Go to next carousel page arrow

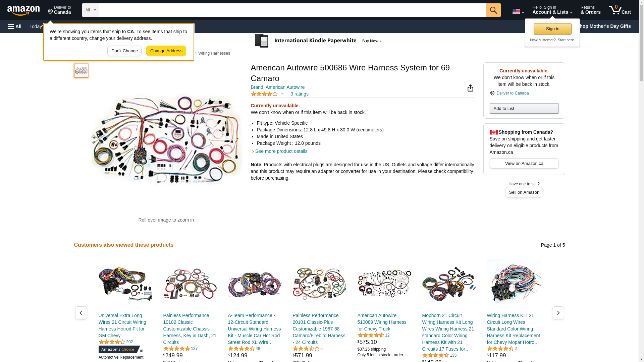coord(558,313)
